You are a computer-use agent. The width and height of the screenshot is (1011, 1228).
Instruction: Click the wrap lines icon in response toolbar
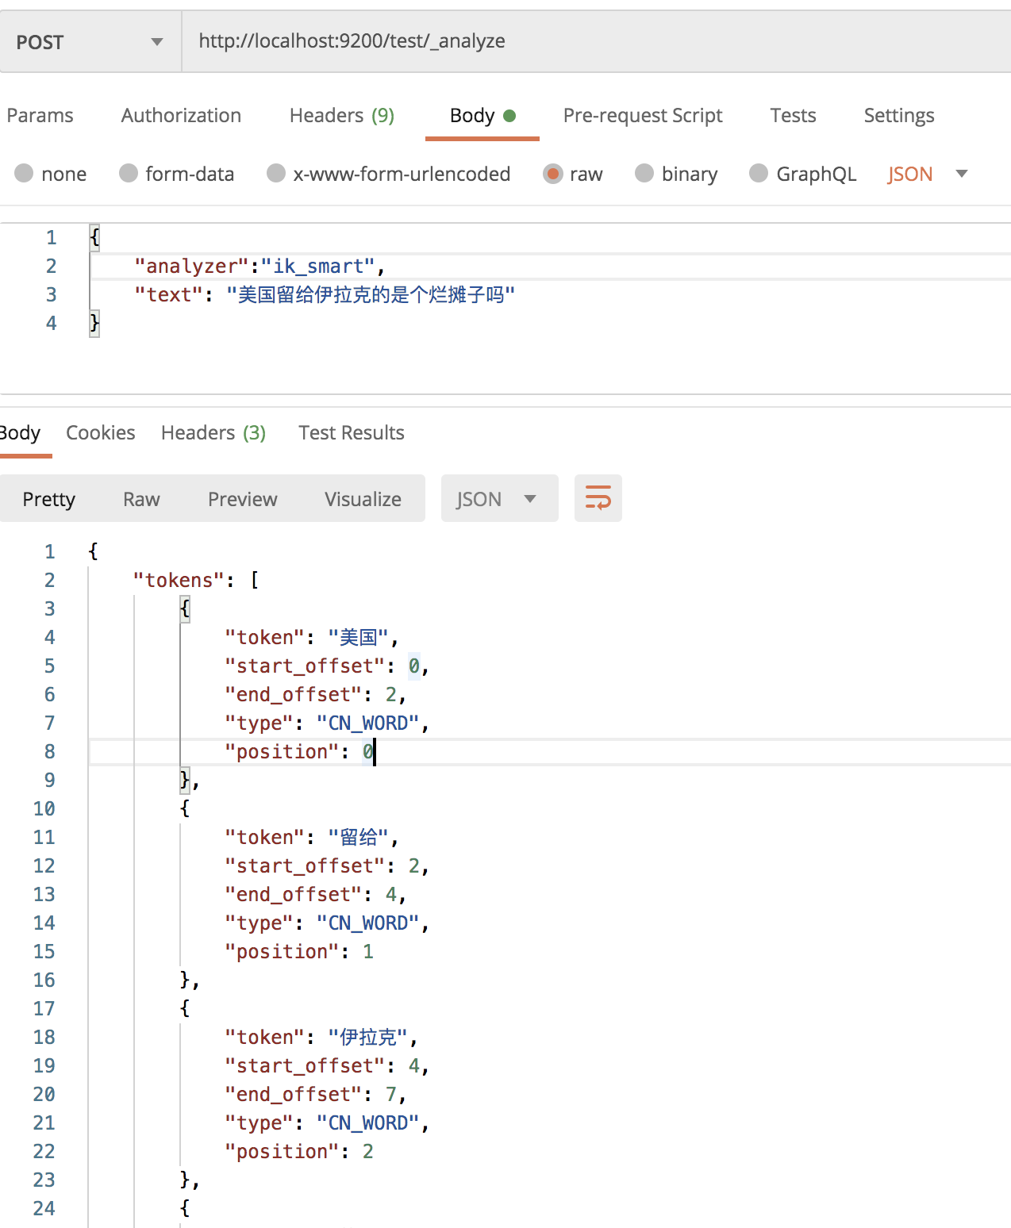[x=598, y=498]
